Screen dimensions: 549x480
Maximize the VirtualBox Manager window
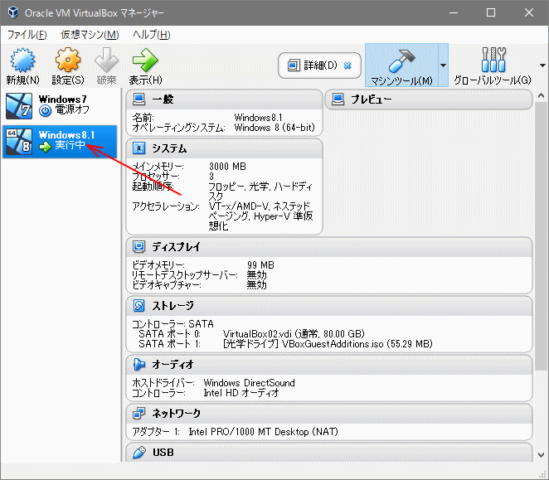(491, 12)
